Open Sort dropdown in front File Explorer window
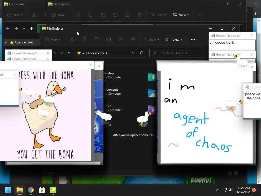Viewport: 261px width, 196px height. (152, 40)
